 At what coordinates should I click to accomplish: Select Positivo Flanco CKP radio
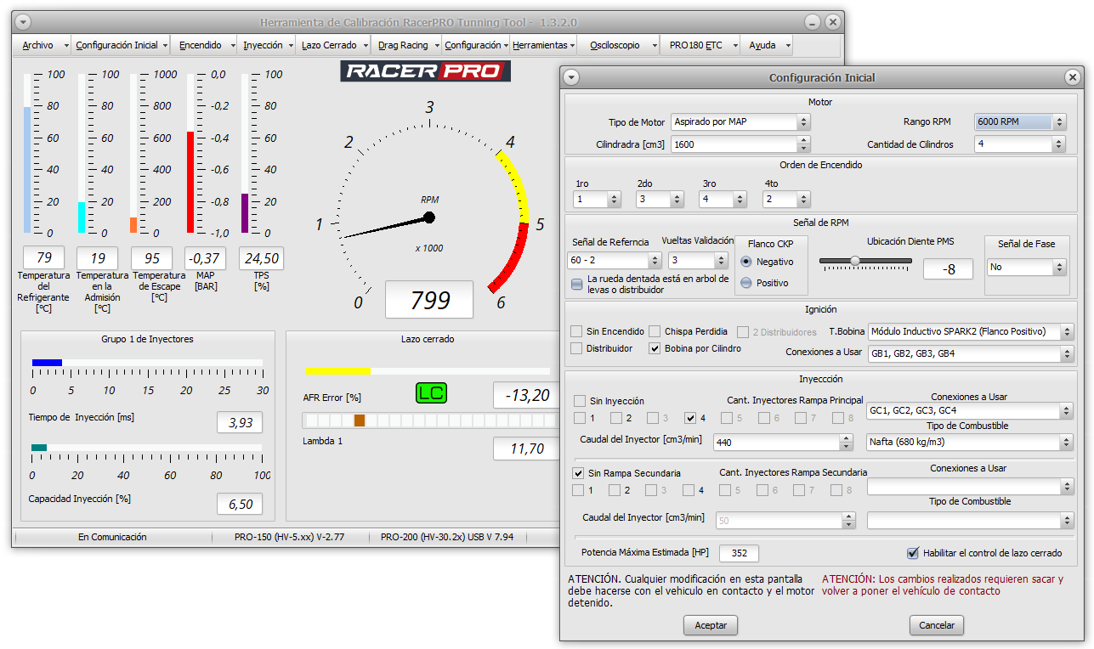pyautogui.click(x=746, y=283)
